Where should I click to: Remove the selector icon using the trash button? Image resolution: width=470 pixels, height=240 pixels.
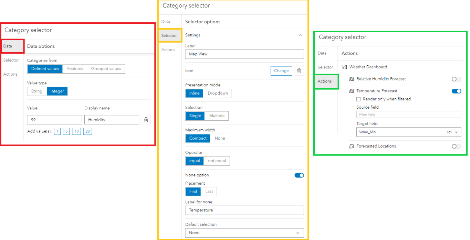[299, 70]
